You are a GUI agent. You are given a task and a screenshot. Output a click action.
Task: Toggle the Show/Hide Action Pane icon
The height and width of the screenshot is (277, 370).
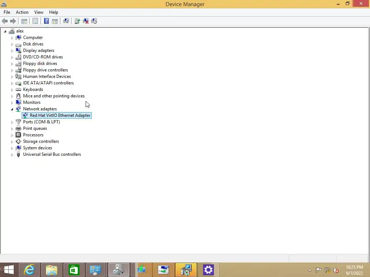(x=55, y=21)
